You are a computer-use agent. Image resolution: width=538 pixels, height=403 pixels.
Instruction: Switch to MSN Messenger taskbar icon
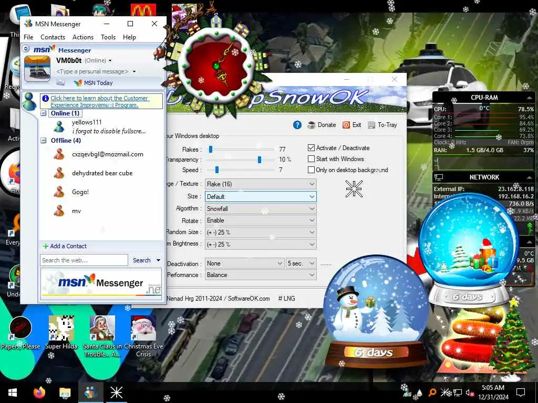click(x=90, y=393)
